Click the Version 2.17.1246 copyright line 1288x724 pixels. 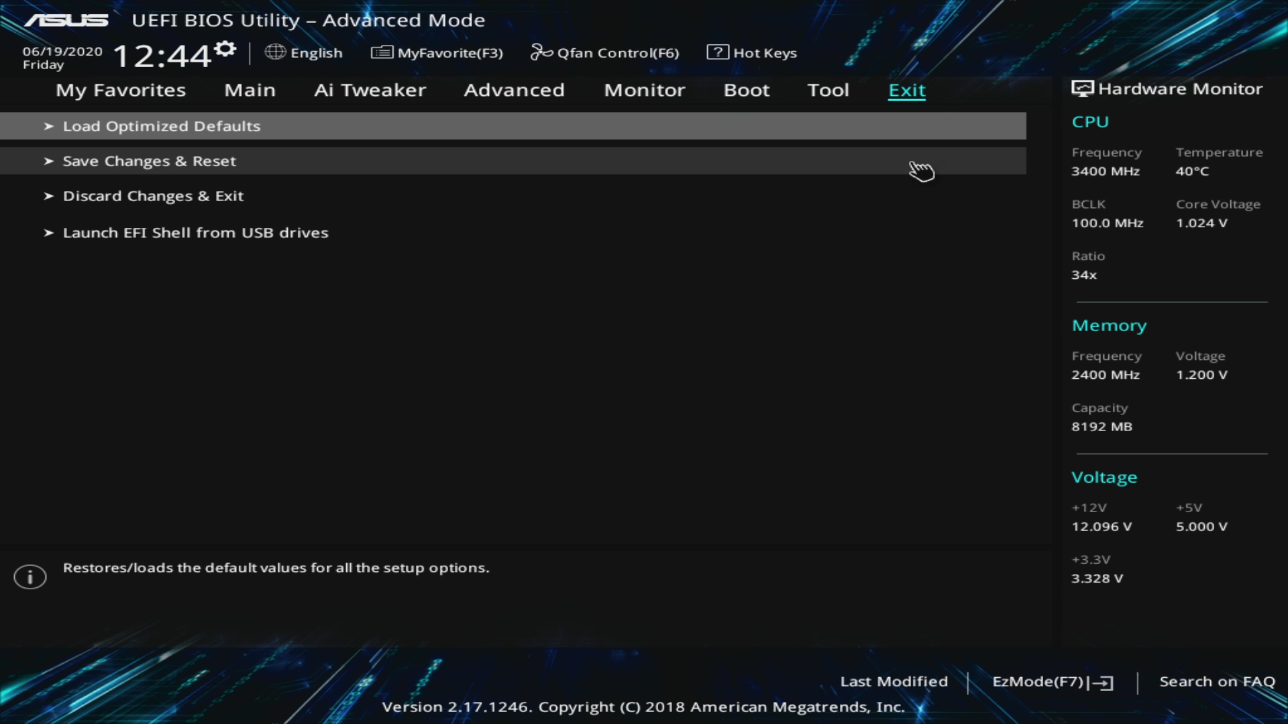click(x=643, y=707)
